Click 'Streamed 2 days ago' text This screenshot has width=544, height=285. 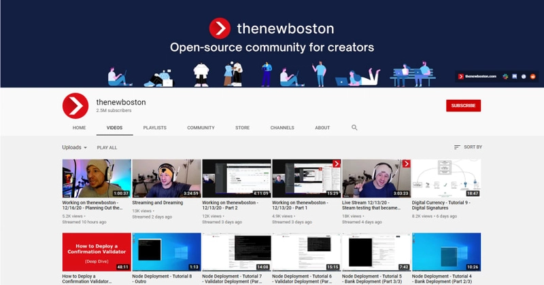(x=153, y=216)
